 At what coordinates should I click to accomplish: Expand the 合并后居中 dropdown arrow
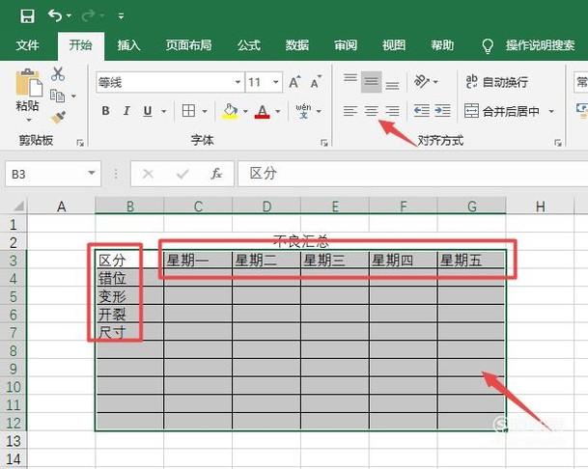tap(551, 111)
